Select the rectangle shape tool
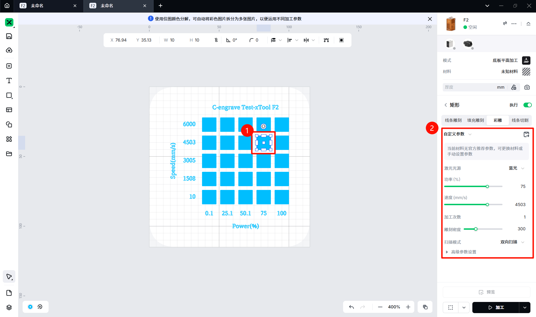The height and width of the screenshot is (317, 536). coord(9,95)
